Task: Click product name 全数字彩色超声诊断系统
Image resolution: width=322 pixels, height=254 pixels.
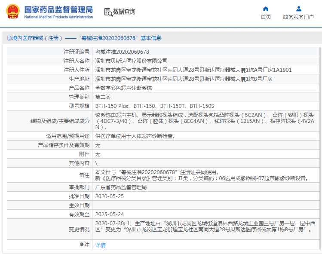Action: [x=123, y=88]
